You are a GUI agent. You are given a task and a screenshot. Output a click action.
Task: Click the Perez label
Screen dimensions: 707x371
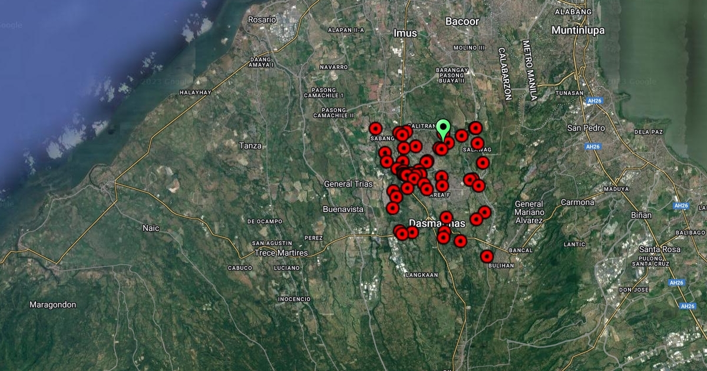(x=313, y=238)
